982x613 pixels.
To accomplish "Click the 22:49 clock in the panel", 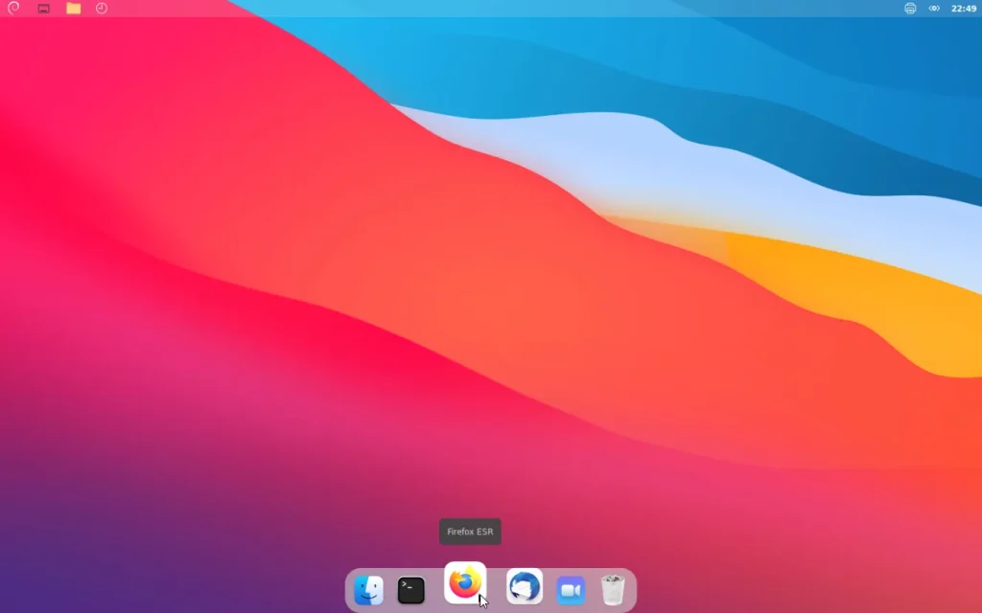I will pos(964,9).
